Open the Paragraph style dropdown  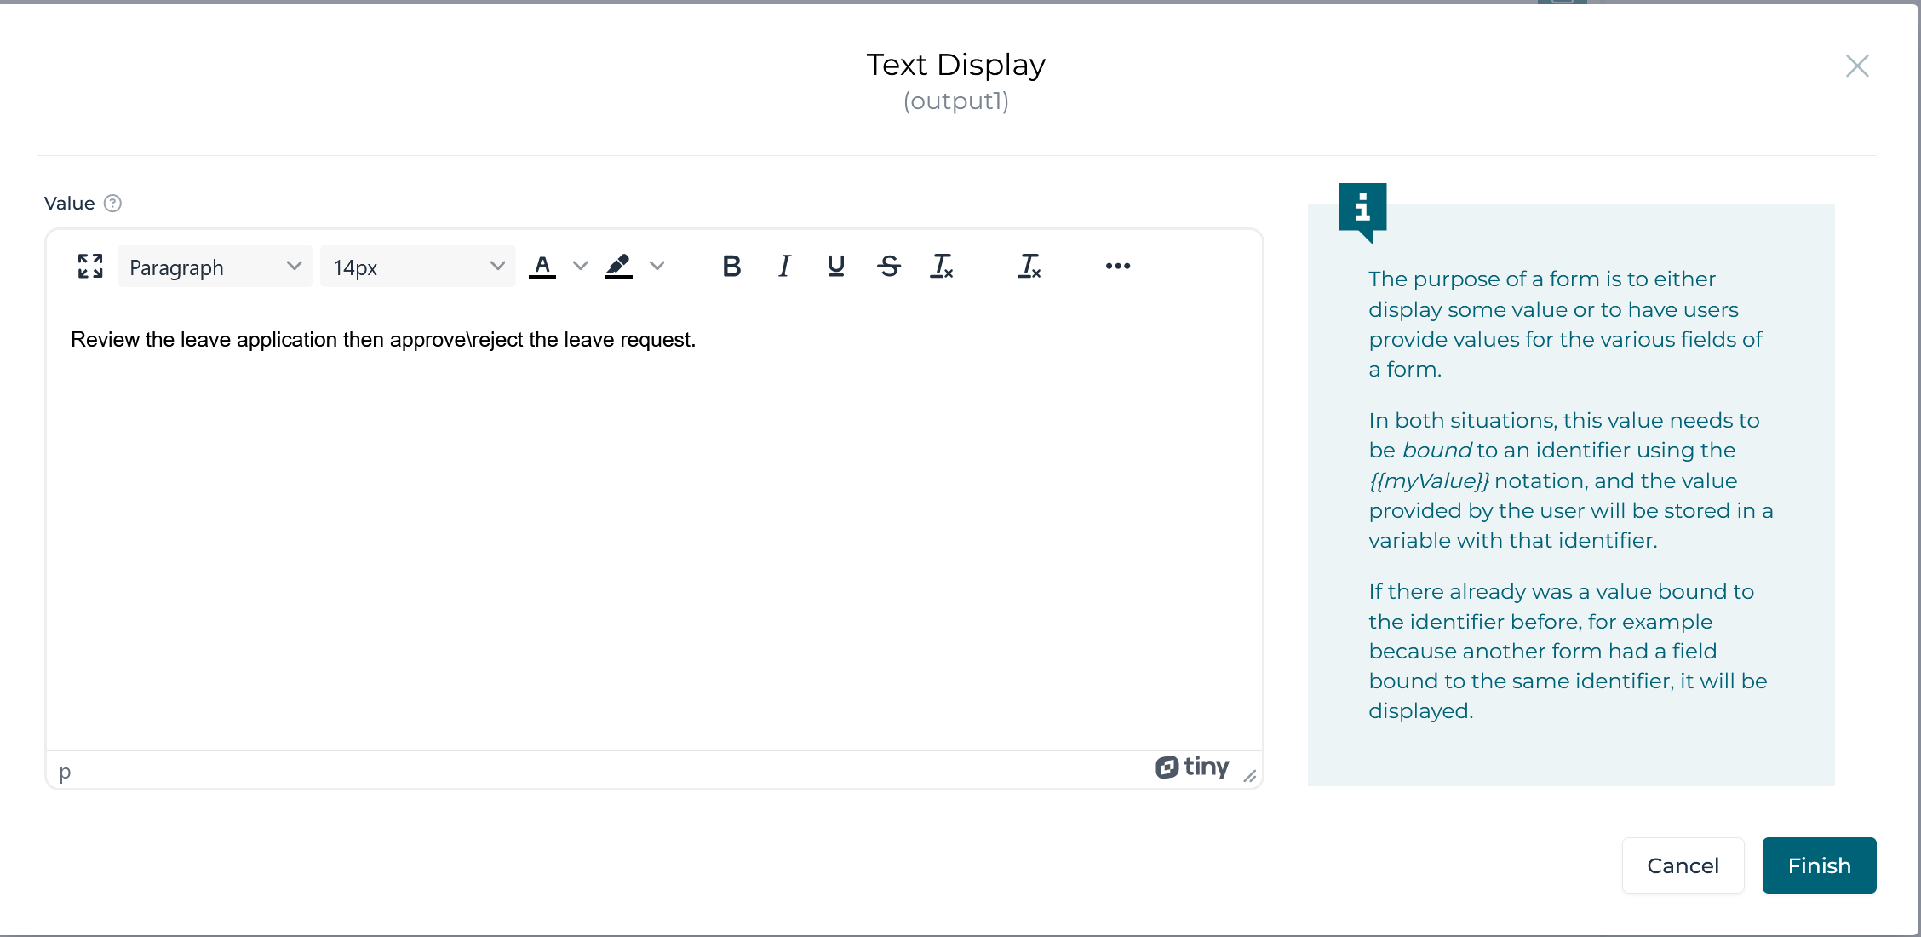pyautogui.click(x=214, y=267)
